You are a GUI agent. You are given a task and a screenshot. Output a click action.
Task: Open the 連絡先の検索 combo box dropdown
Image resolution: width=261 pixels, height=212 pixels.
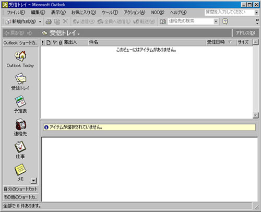tap(216, 21)
